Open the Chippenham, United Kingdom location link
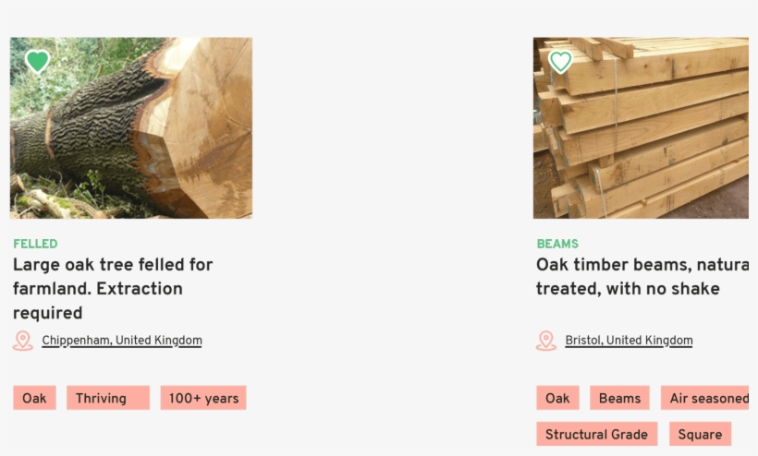Viewport: 758px width, 456px height. click(122, 341)
